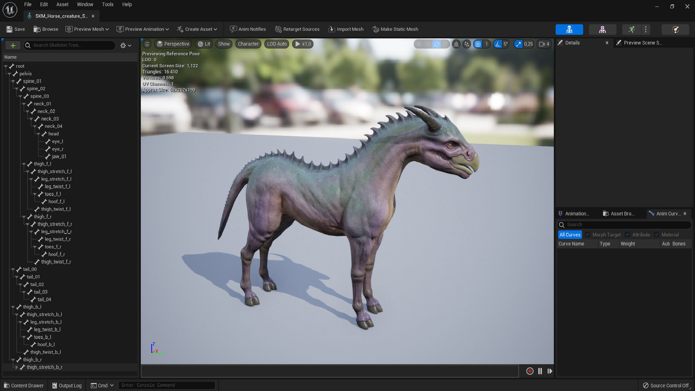Viewport: 695px width, 391px height.
Task: Select the translate transform gizmo tool
Action: tap(428, 44)
